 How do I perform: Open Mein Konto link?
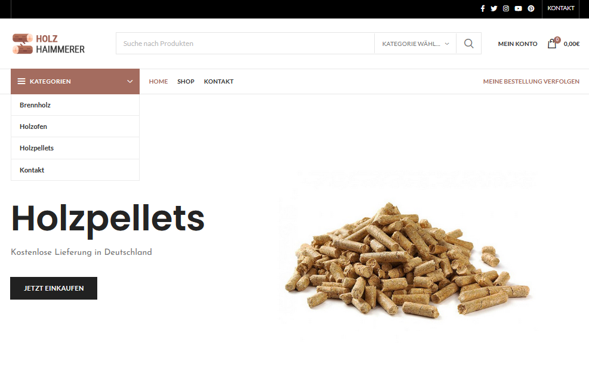pos(517,44)
